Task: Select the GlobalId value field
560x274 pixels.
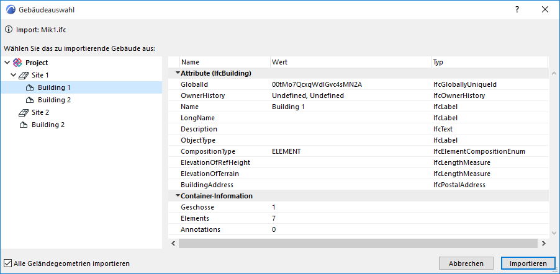Action: (x=317, y=84)
